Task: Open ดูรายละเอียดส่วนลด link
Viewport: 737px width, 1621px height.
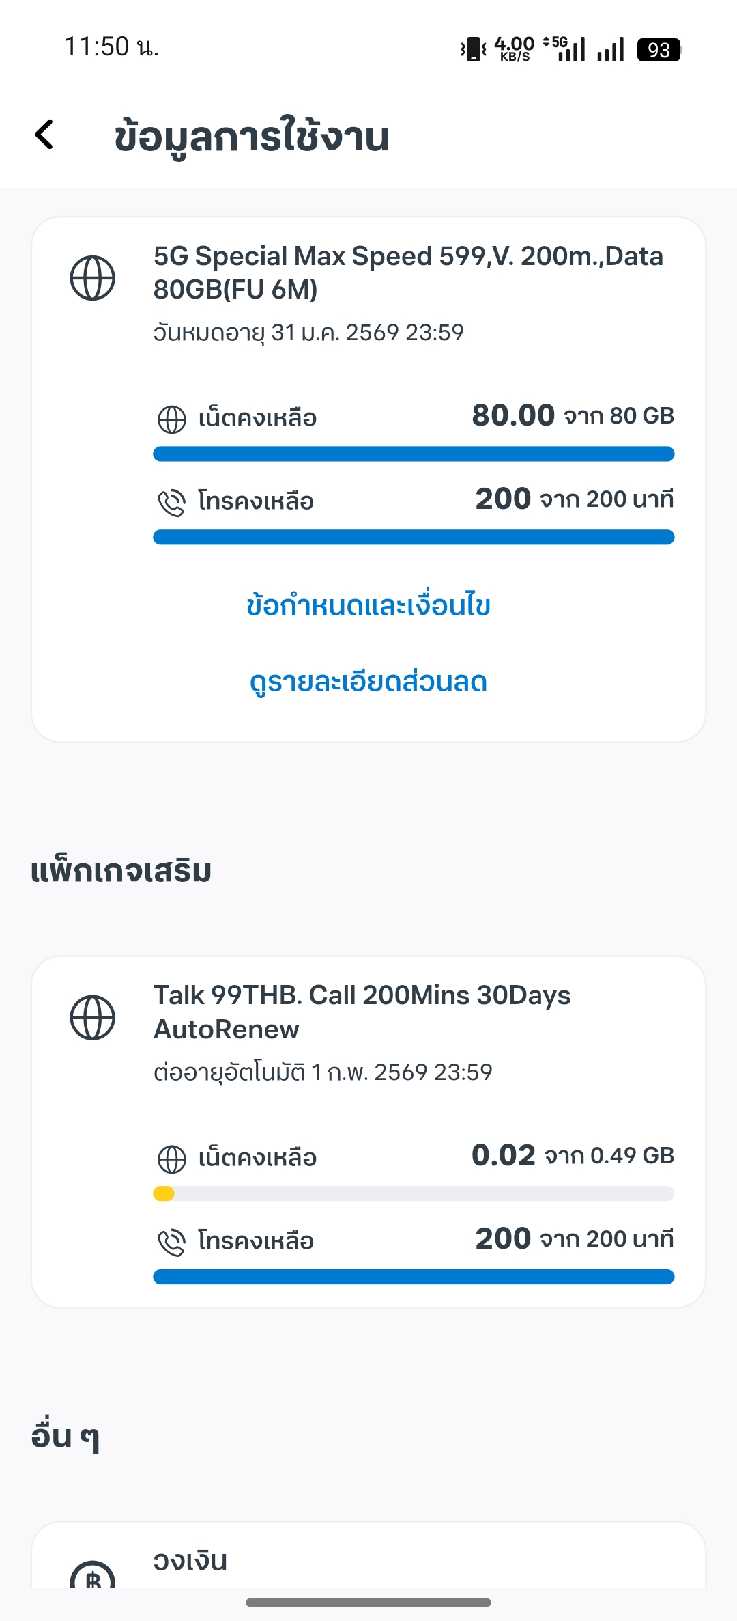Action: click(x=369, y=682)
